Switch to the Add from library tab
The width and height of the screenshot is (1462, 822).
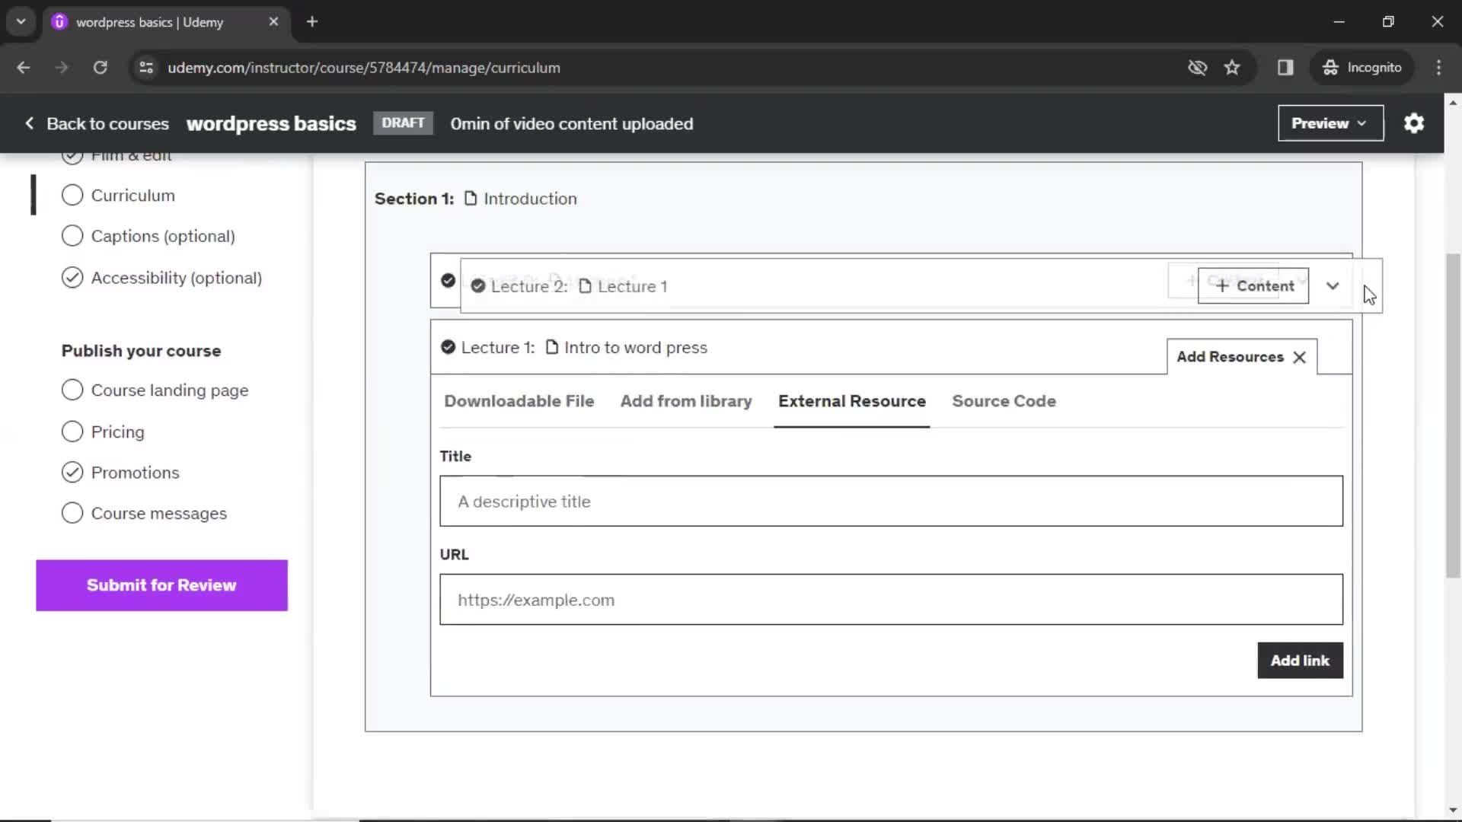pyautogui.click(x=686, y=401)
